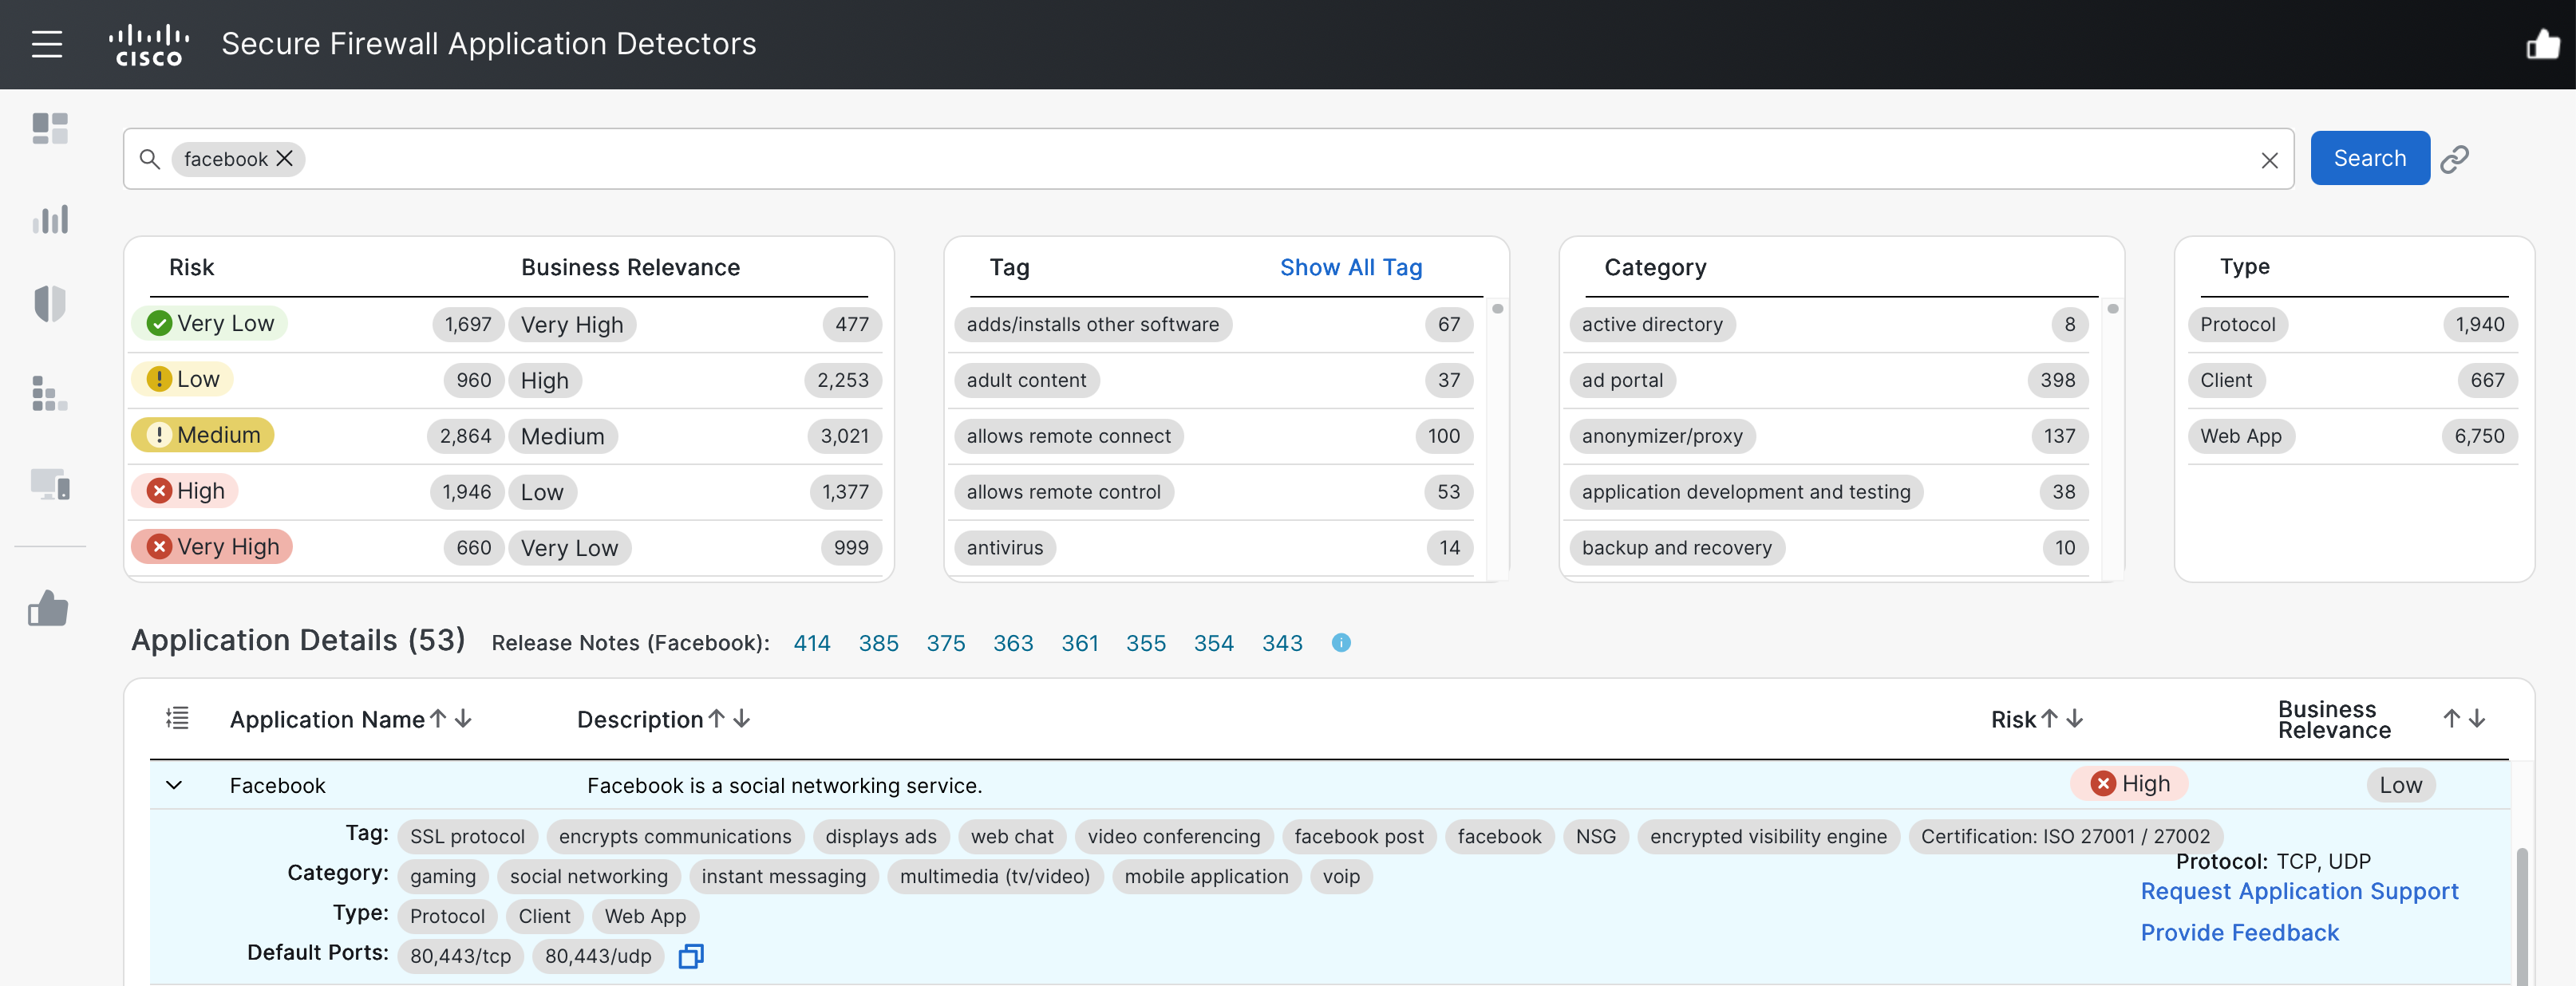Select the Very Low risk filter
2576x986 pixels.
pyautogui.click(x=209, y=322)
